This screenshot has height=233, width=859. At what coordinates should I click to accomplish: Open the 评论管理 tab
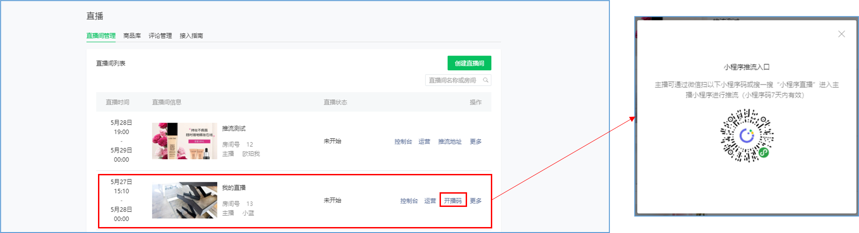[x=160, y=36]
